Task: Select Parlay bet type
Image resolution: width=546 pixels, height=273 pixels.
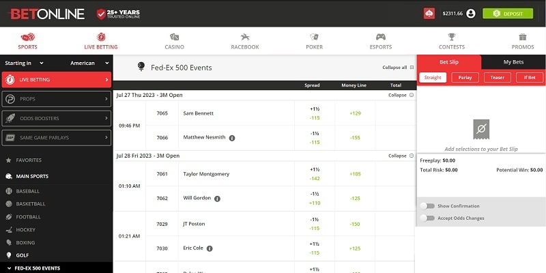Action: (x=465, y=78)
